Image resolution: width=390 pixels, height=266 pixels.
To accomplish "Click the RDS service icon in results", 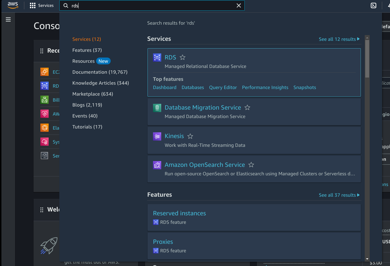I will tap(157, 58).
